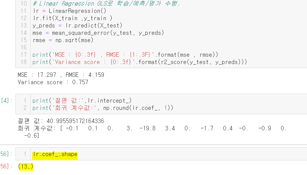Click the lr.intercept_ print line in cell 4
Image resolution: width=307 pixels, height=175 pixels.
[x=82, y=101]
